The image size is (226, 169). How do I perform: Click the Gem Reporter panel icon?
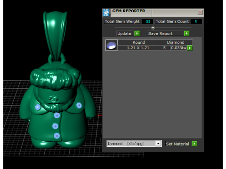coord(106,13)
